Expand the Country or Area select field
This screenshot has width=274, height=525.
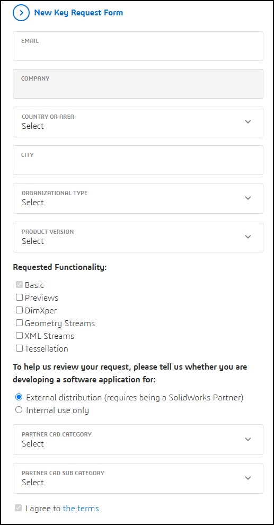click(138, 122)
